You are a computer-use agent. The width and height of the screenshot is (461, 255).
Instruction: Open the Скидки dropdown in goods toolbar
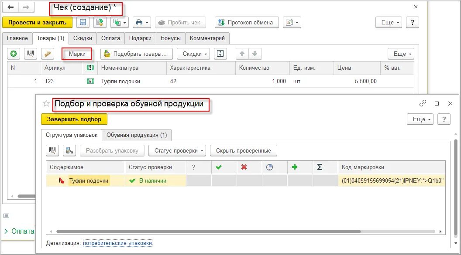(193, 54)
